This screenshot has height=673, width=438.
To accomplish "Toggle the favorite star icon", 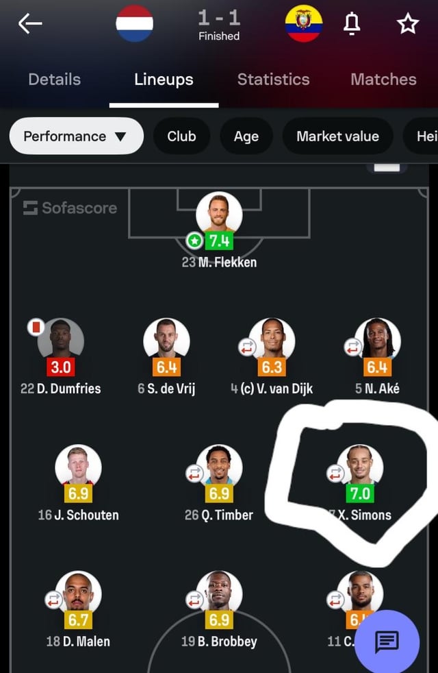I will pos(408,23).
